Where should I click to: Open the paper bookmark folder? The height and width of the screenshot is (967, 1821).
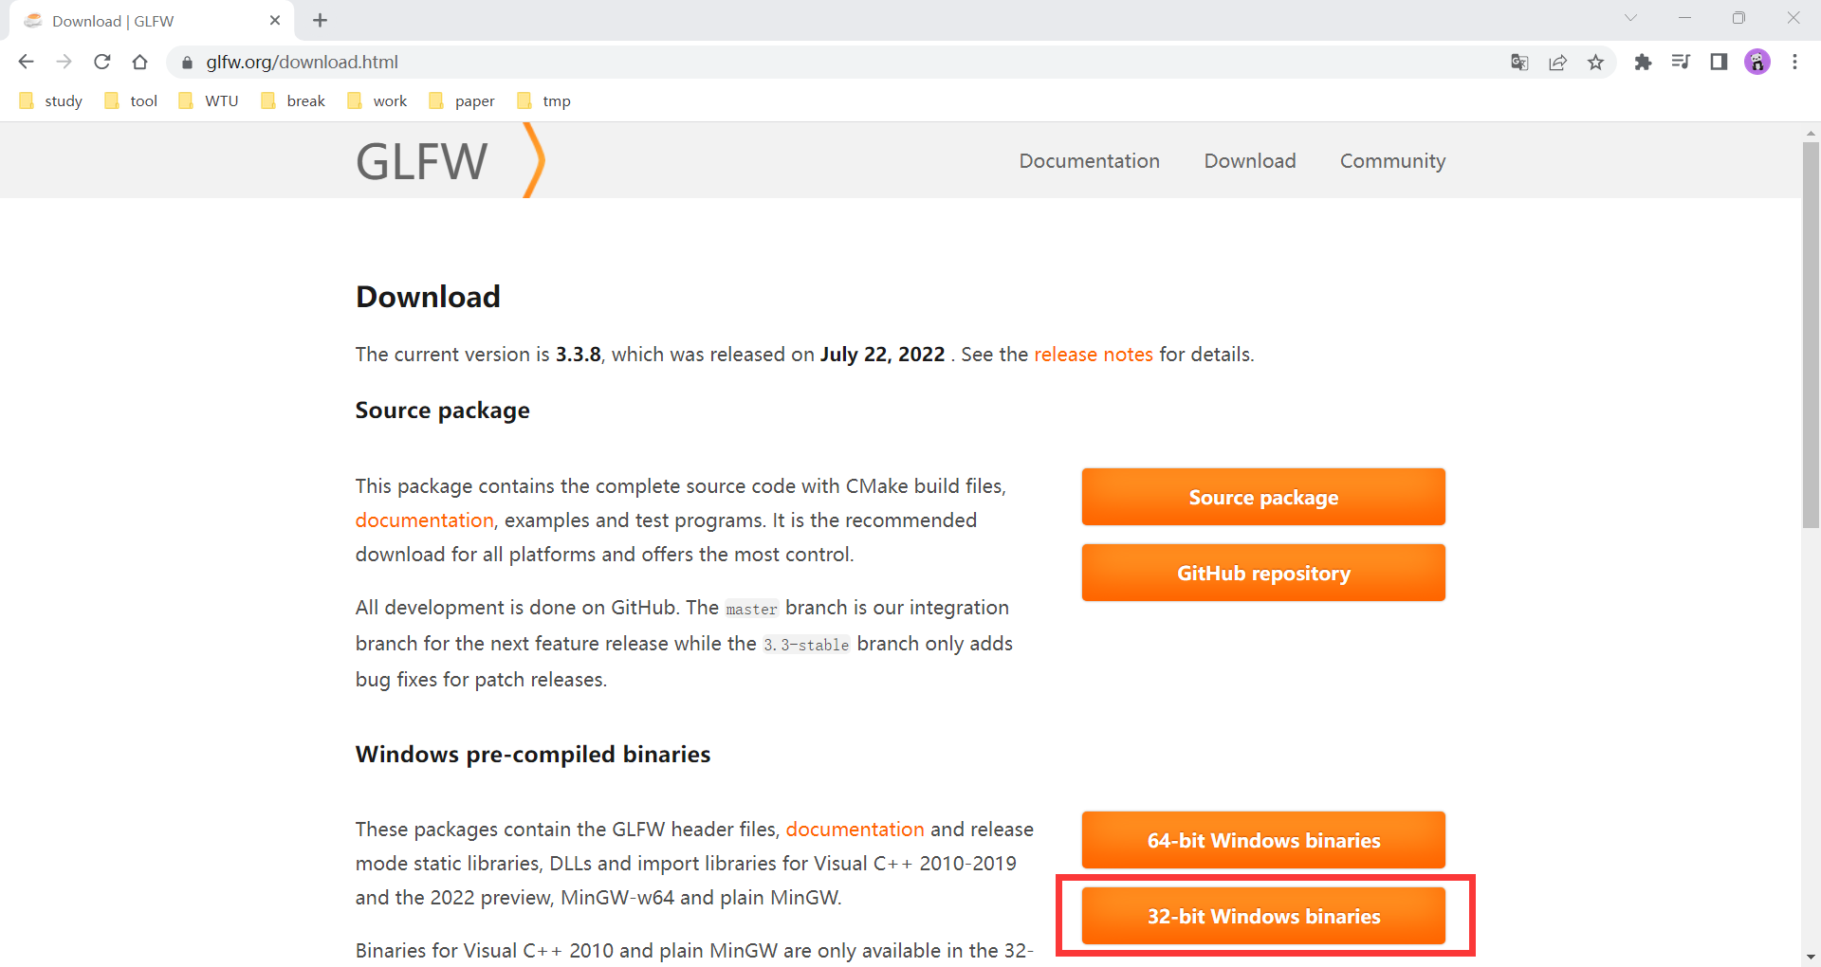(462, 100)
